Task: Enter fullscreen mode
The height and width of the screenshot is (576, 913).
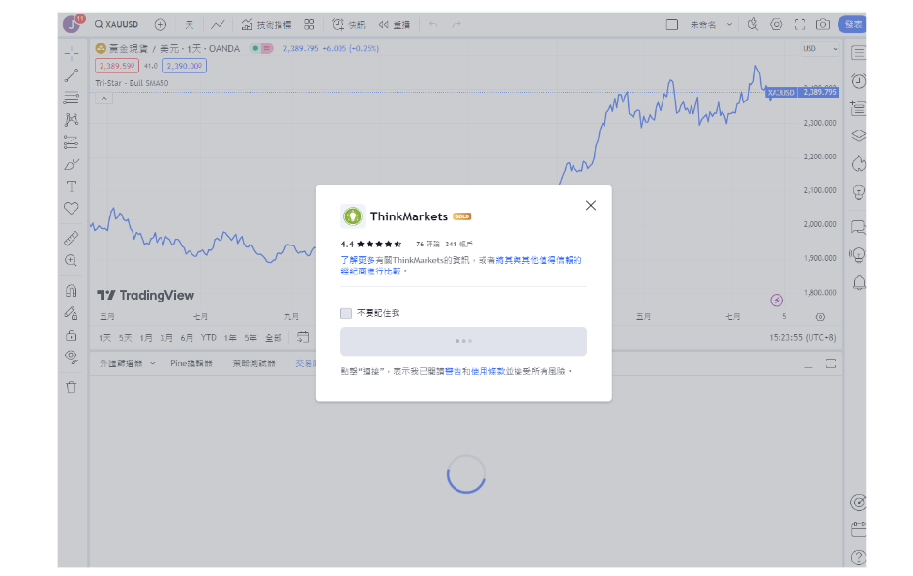Action: click(x=800, y=24)
